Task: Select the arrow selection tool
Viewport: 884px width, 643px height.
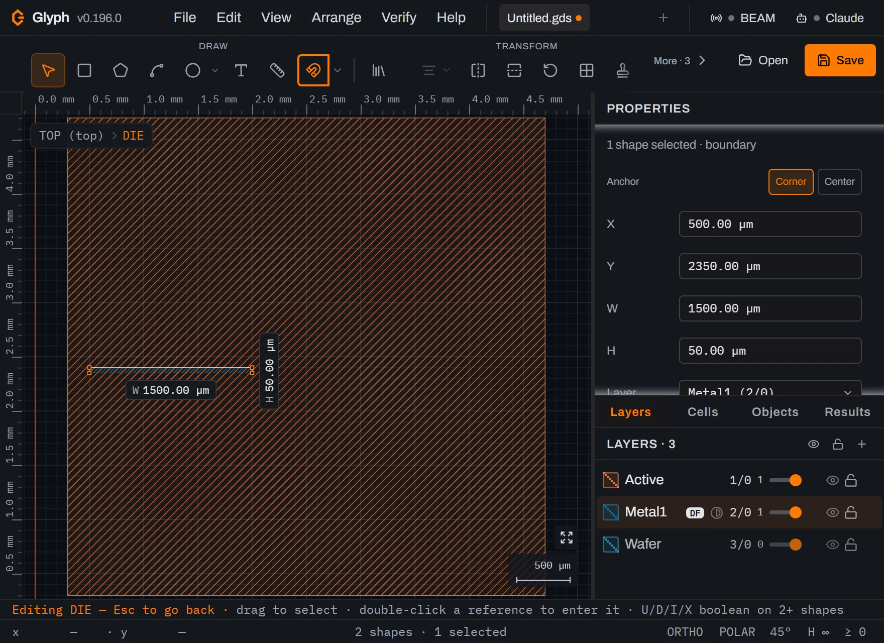Action: 48,70
